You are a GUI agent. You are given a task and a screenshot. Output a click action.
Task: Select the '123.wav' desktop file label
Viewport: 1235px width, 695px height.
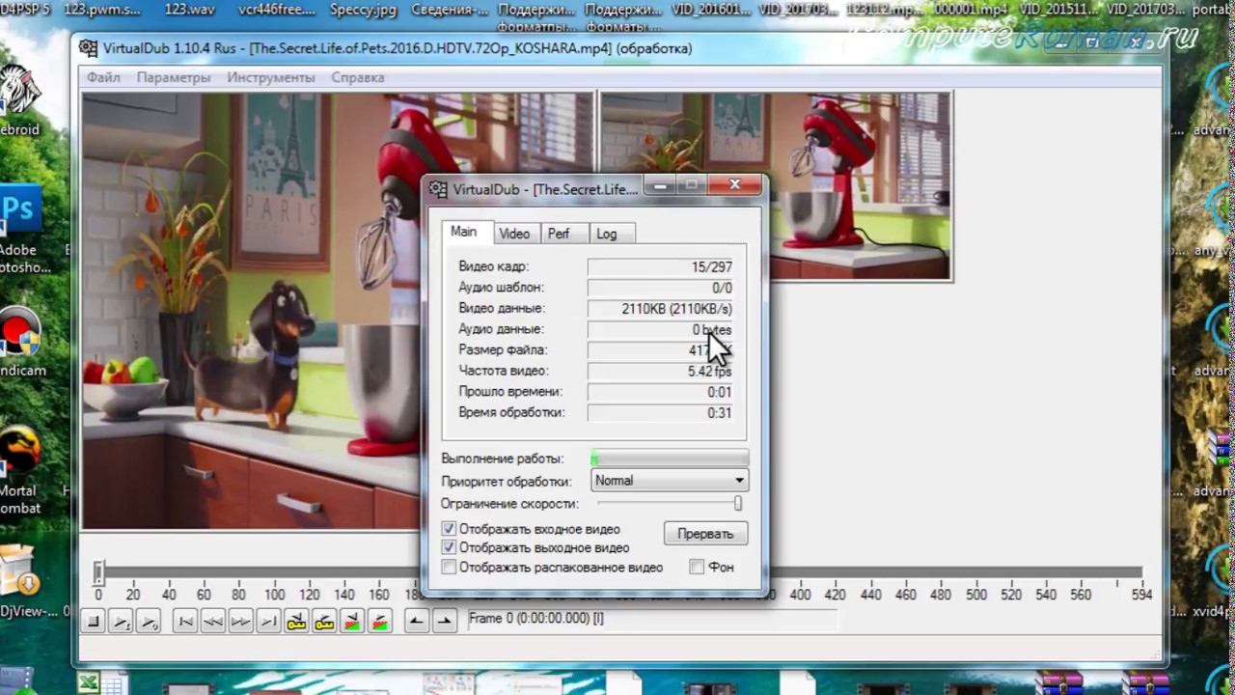click(x=190, y=10)
